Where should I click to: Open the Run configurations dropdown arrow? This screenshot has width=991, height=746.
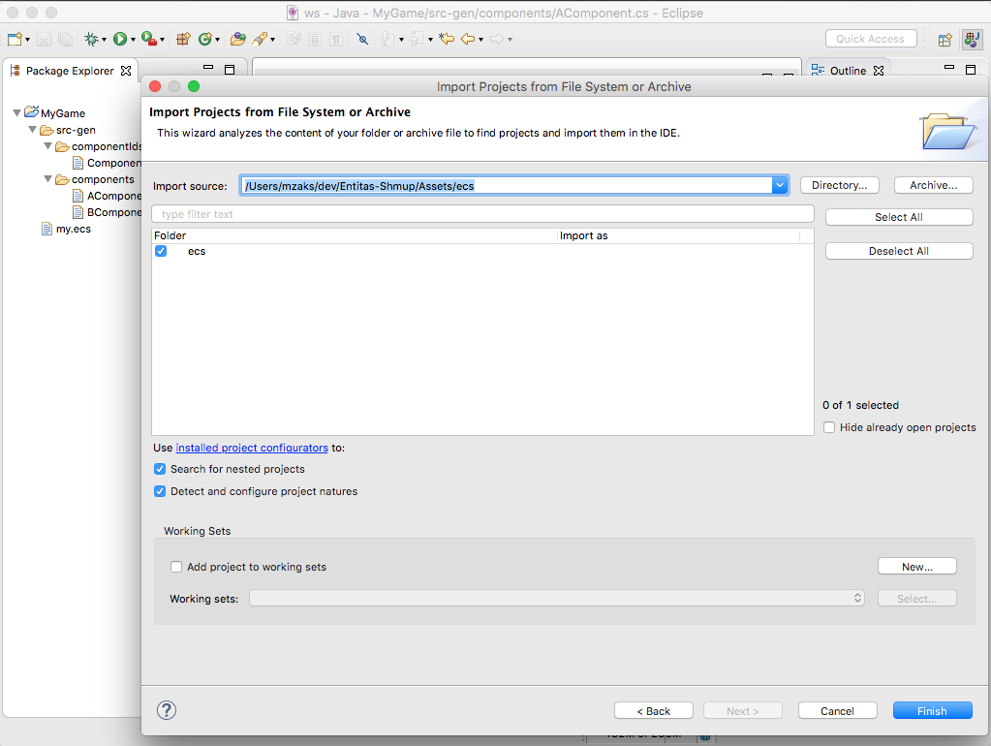coord(134,40)
